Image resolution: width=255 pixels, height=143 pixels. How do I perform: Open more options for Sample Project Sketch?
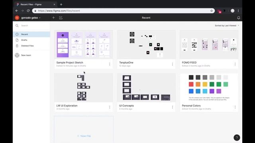click(110, 64)
